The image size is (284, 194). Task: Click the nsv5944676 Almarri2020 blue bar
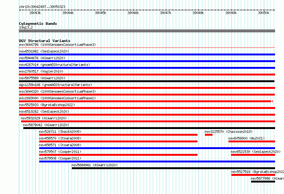tap(147, 61)
